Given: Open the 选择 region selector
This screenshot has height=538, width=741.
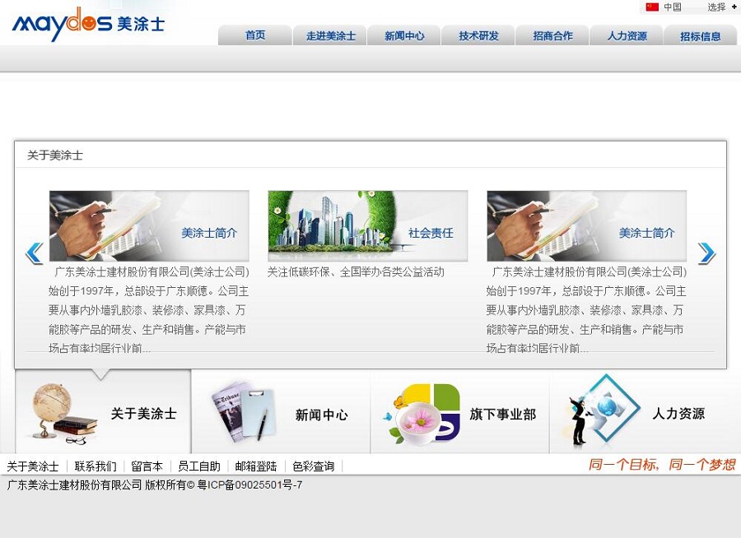Looking at the screenshot, I should point(721,7).
